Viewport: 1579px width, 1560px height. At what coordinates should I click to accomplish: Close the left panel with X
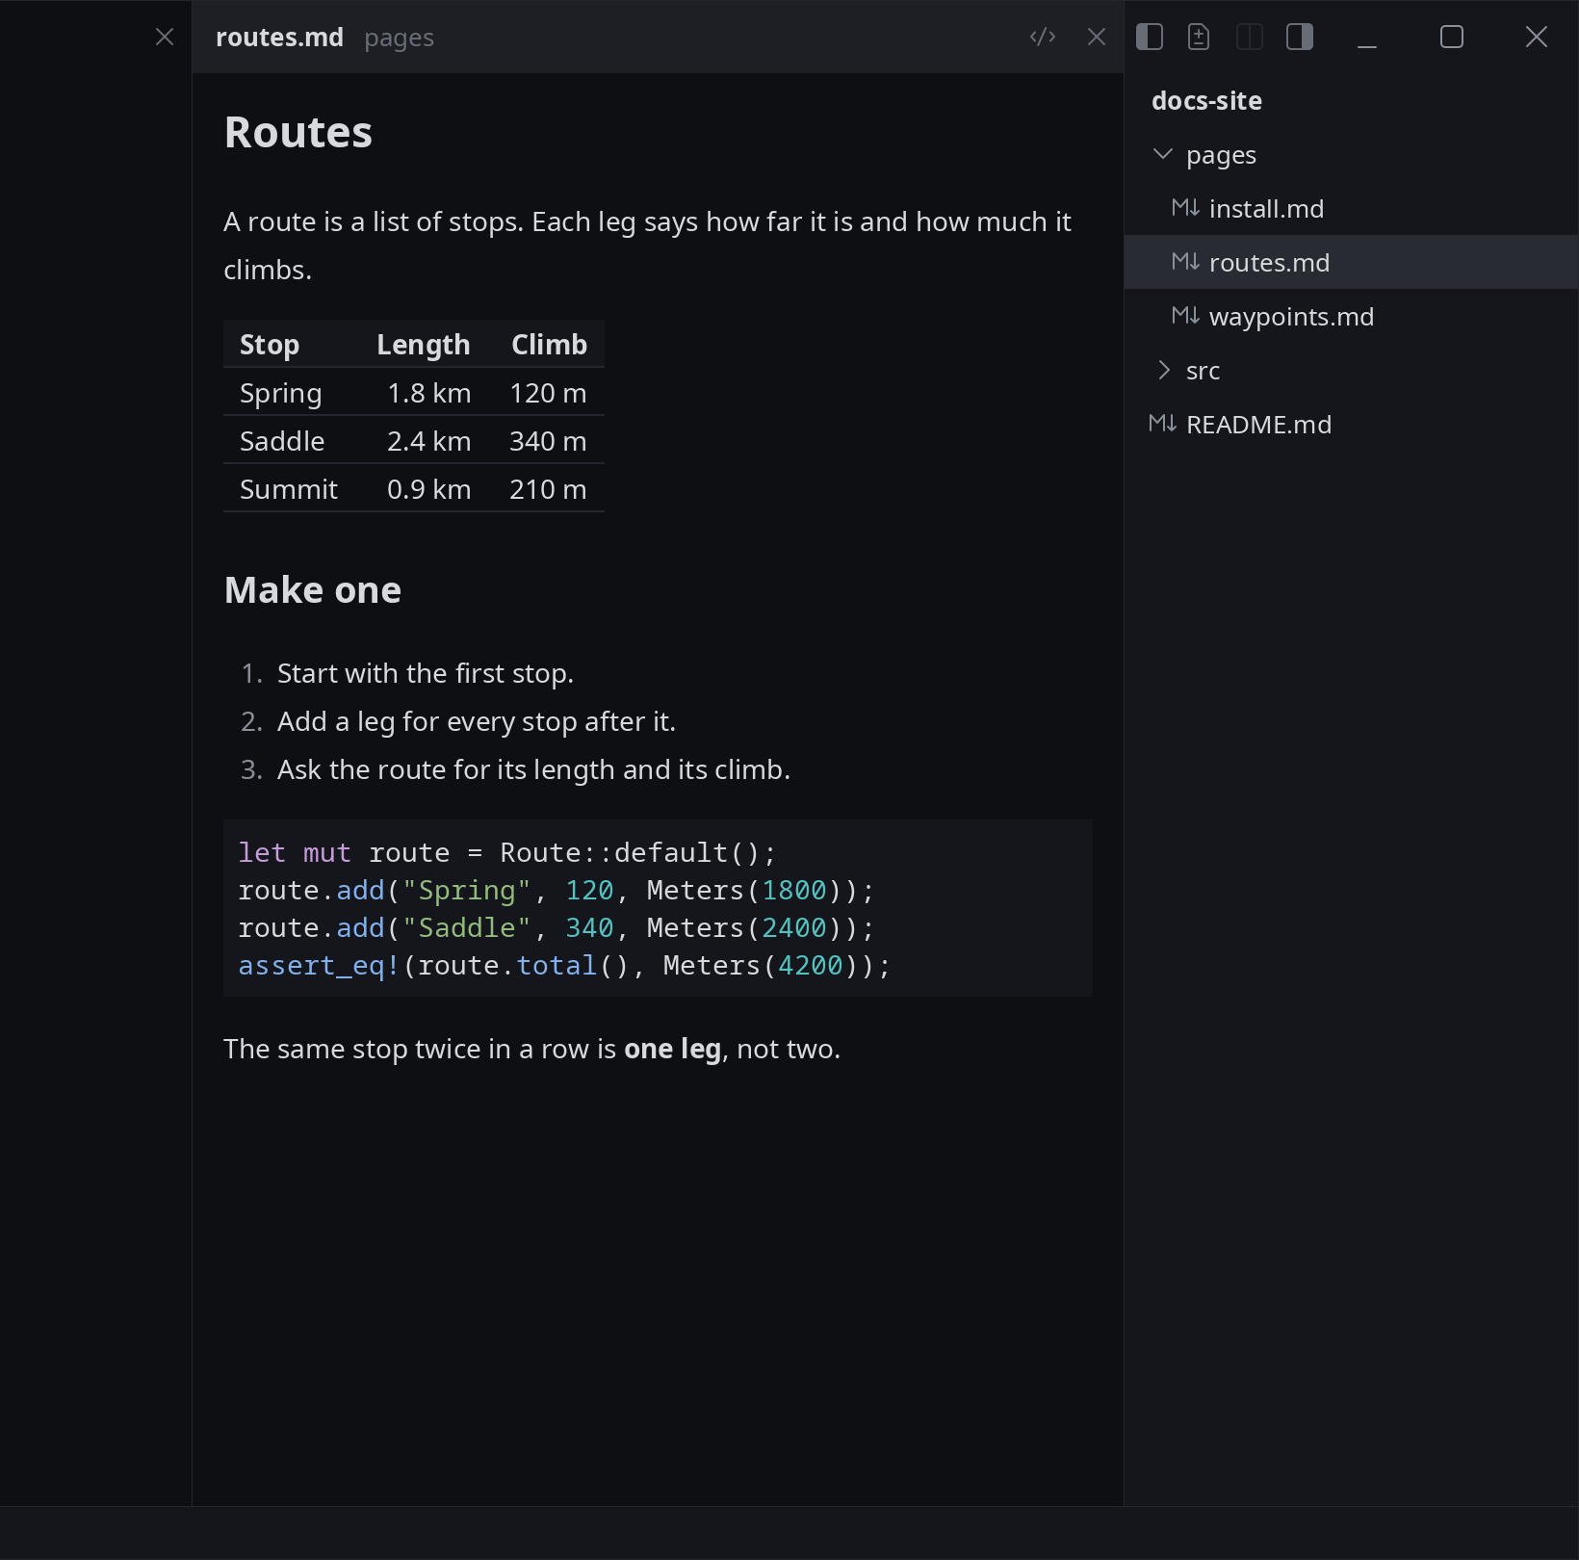click(x=165, y=37)
